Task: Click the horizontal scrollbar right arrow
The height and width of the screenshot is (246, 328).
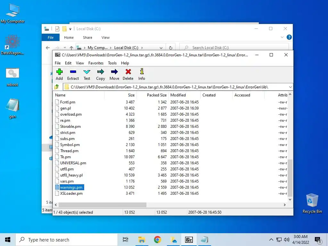Action: pos(284,205)
